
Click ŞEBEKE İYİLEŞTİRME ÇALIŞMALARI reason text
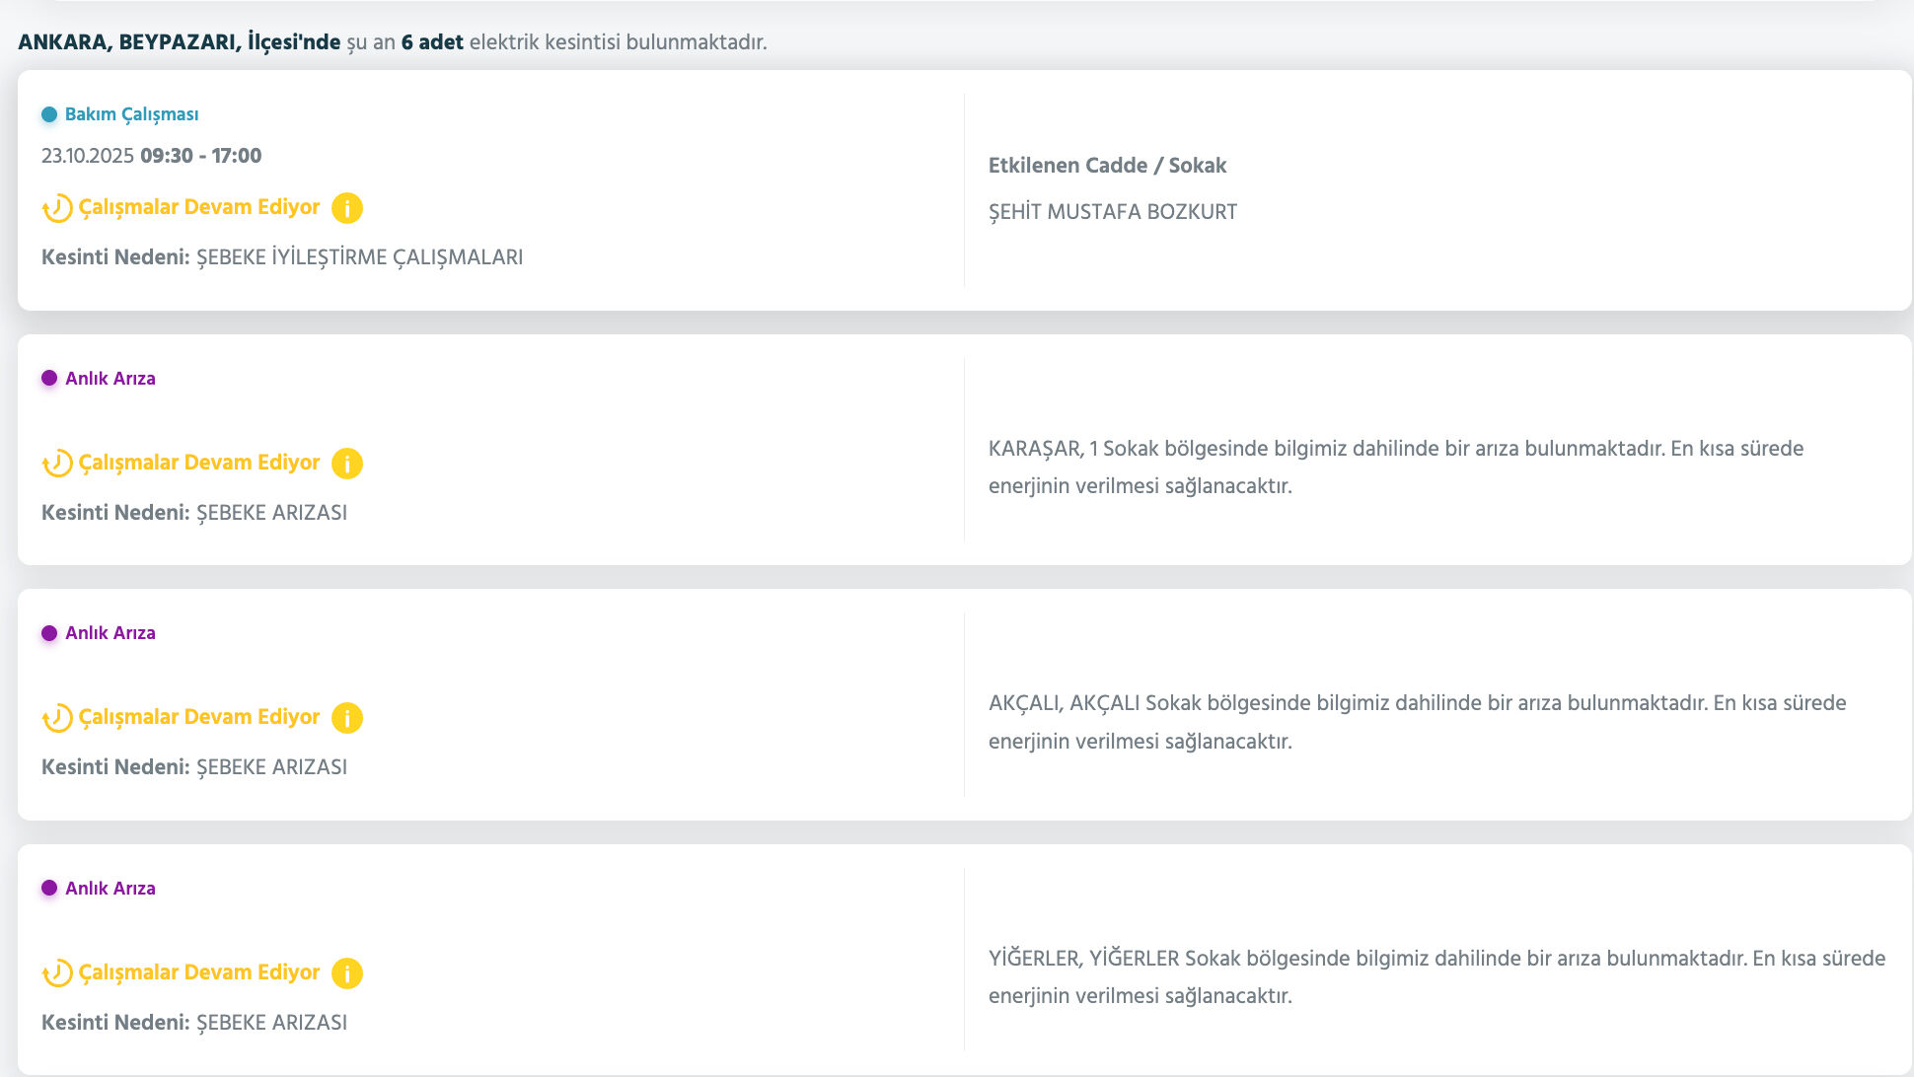click(x=359, y=257)
